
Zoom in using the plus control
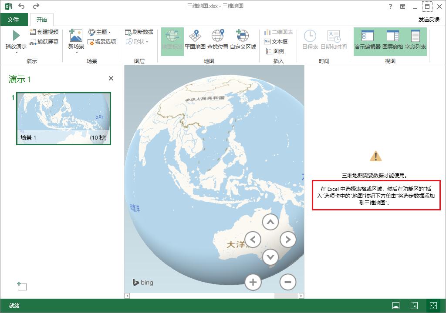pyautogui.click(x=253, y=282)
